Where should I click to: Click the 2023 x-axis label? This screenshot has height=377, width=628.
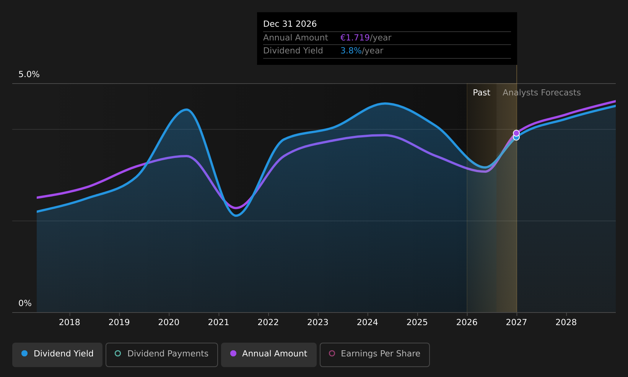318,322
